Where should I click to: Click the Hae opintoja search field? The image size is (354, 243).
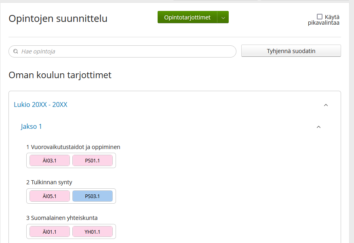point(122,51)
